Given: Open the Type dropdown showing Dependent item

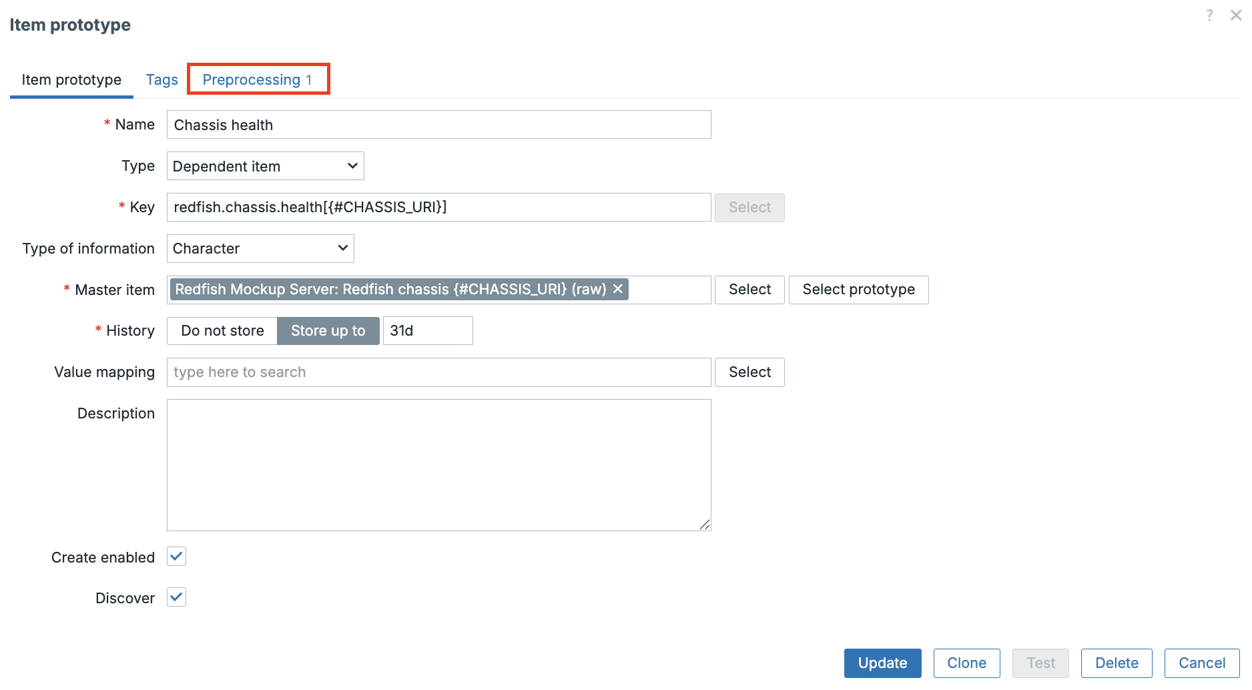Looking at the screenshot, I should 265,165.
